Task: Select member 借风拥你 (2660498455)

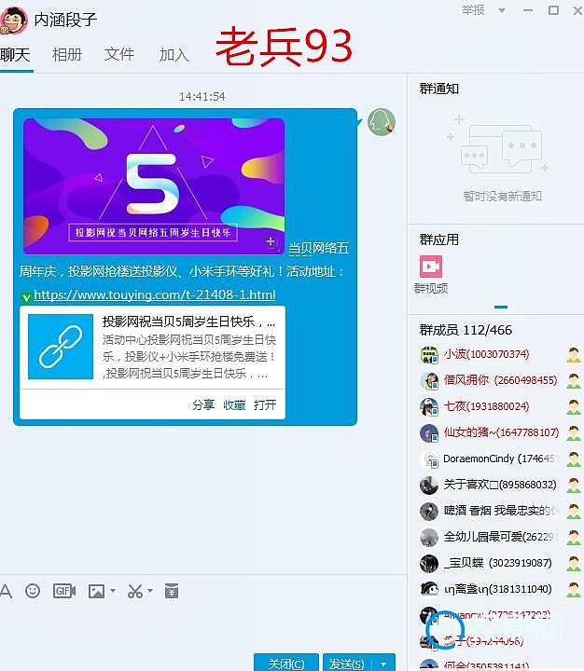Action: pos(500,380)
